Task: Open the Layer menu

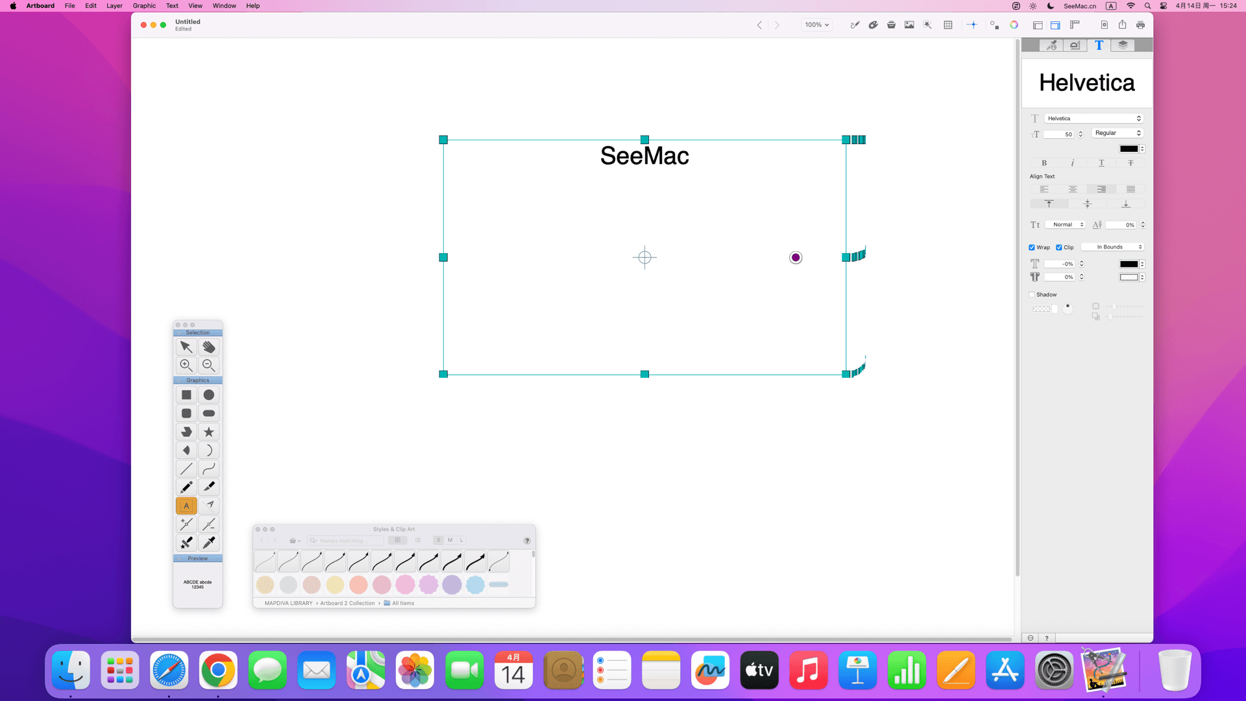Action: tap(114, 6)
